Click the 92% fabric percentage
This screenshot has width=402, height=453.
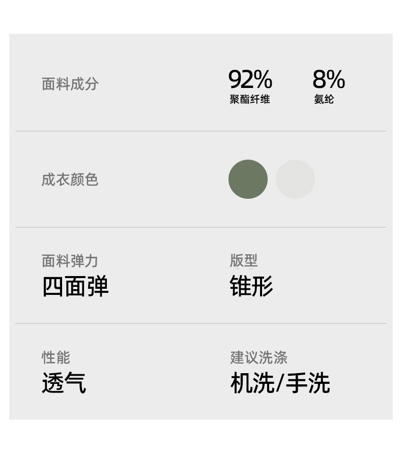pos(250,79)
